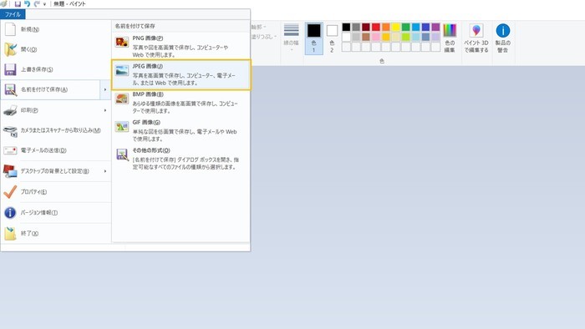The width and height of the screenshot is (585, 329).
Task: Expand the デスクトップの背景として設定 submenu arrow
Action: click(105, 171)
